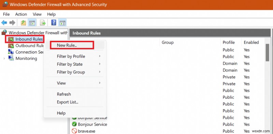This screenshot has width=273, height=134.
Task: Click the vertical scrollbar thumb in rules list
Action: pos(267,53)
